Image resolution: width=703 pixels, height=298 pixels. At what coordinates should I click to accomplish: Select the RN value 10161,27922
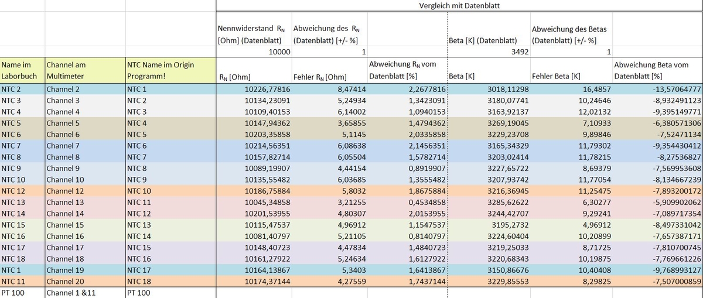tap(254, 259)
